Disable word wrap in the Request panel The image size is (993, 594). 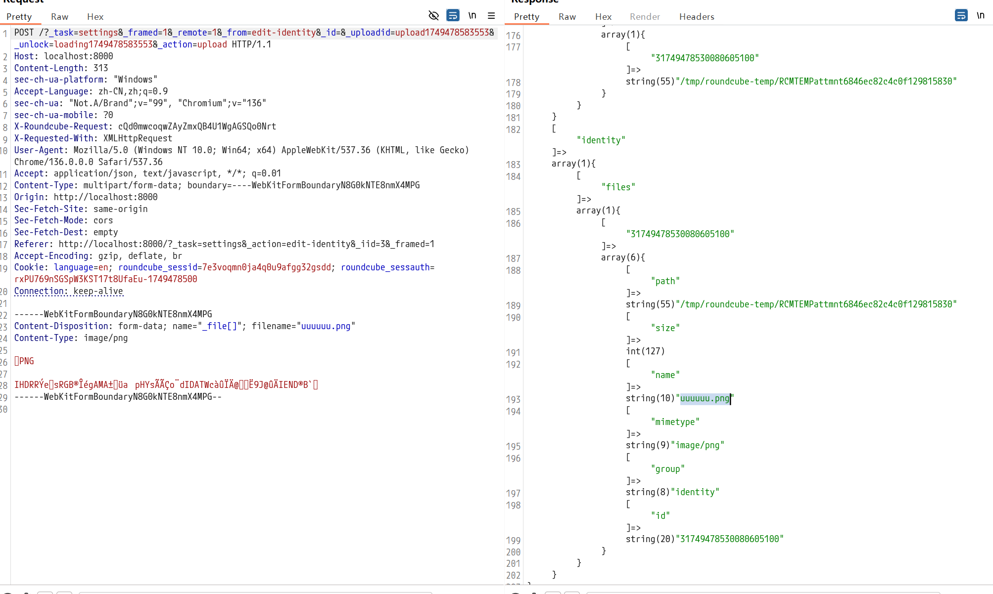(x=453, y=15)
